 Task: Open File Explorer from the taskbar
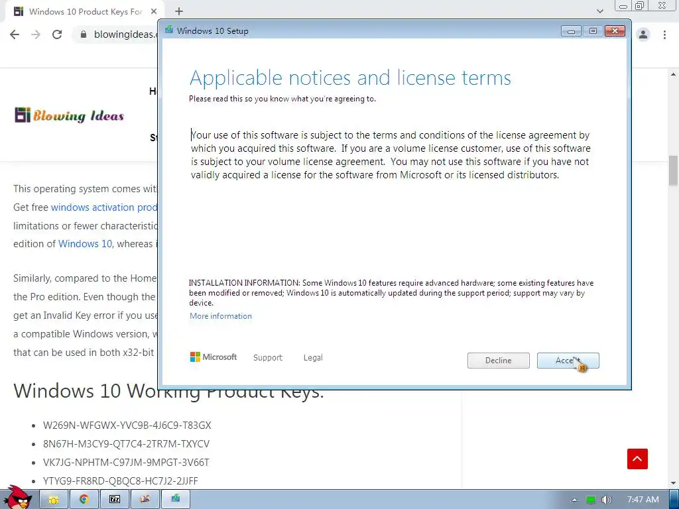pos(54,500)
